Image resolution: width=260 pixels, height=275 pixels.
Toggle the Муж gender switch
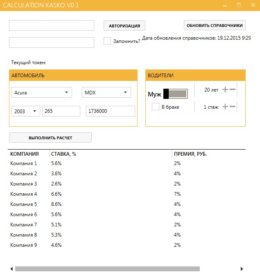click(x=176, y=94)
